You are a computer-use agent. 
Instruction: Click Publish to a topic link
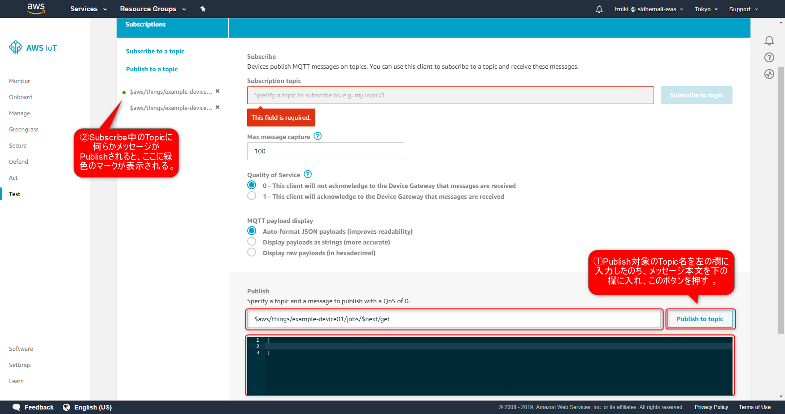tap(152, 69)
